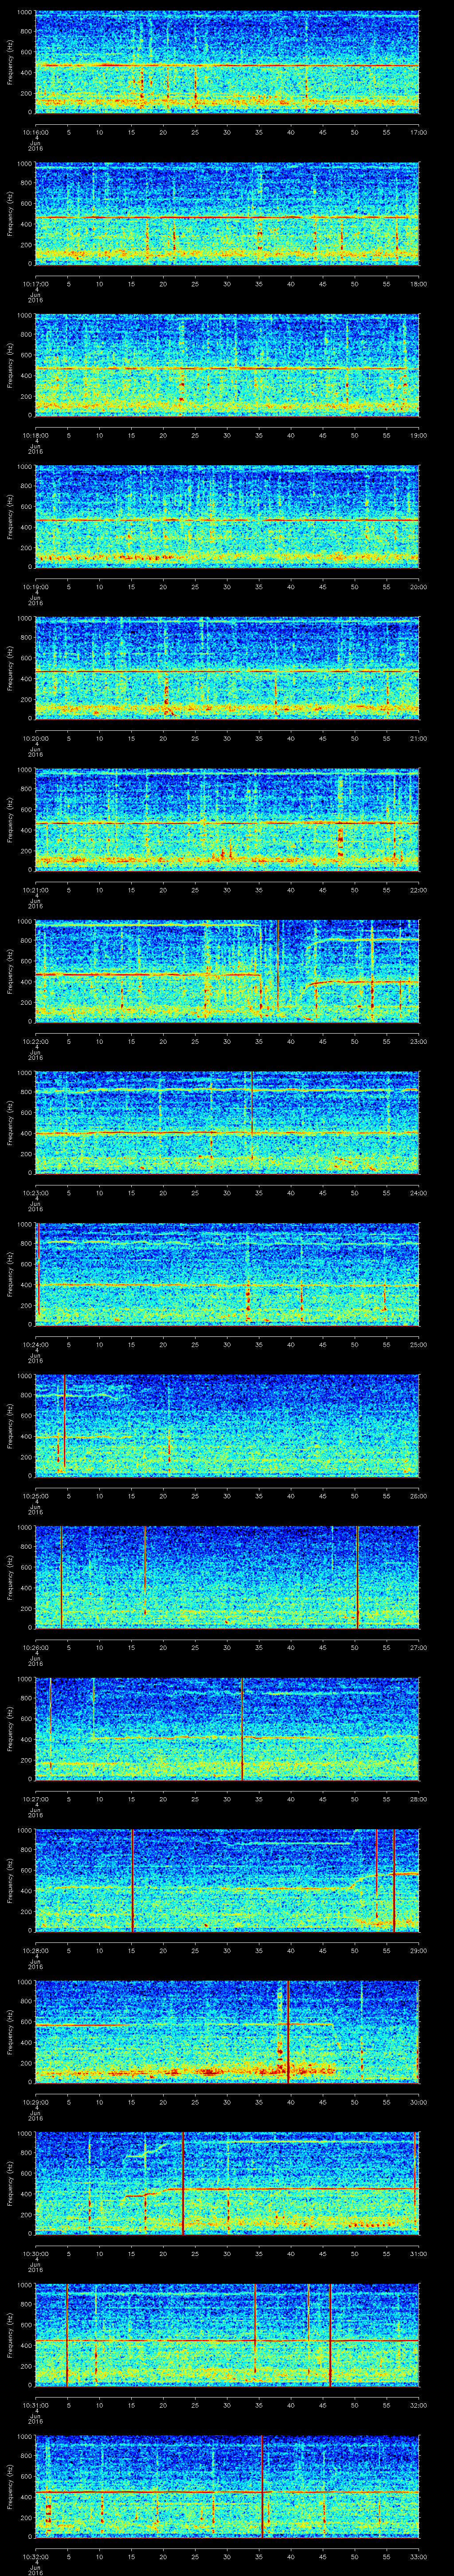
Task: Open the spectrogram panel starting at 10:18:00
Action: pyautogui.click(x=227, y=365)
